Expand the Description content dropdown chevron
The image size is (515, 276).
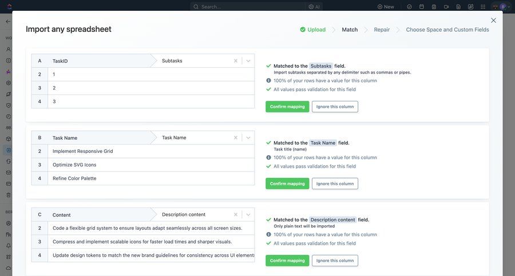248,215
